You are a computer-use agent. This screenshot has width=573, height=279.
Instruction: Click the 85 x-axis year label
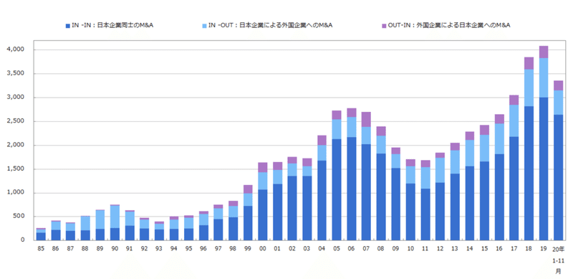point(41,248)
